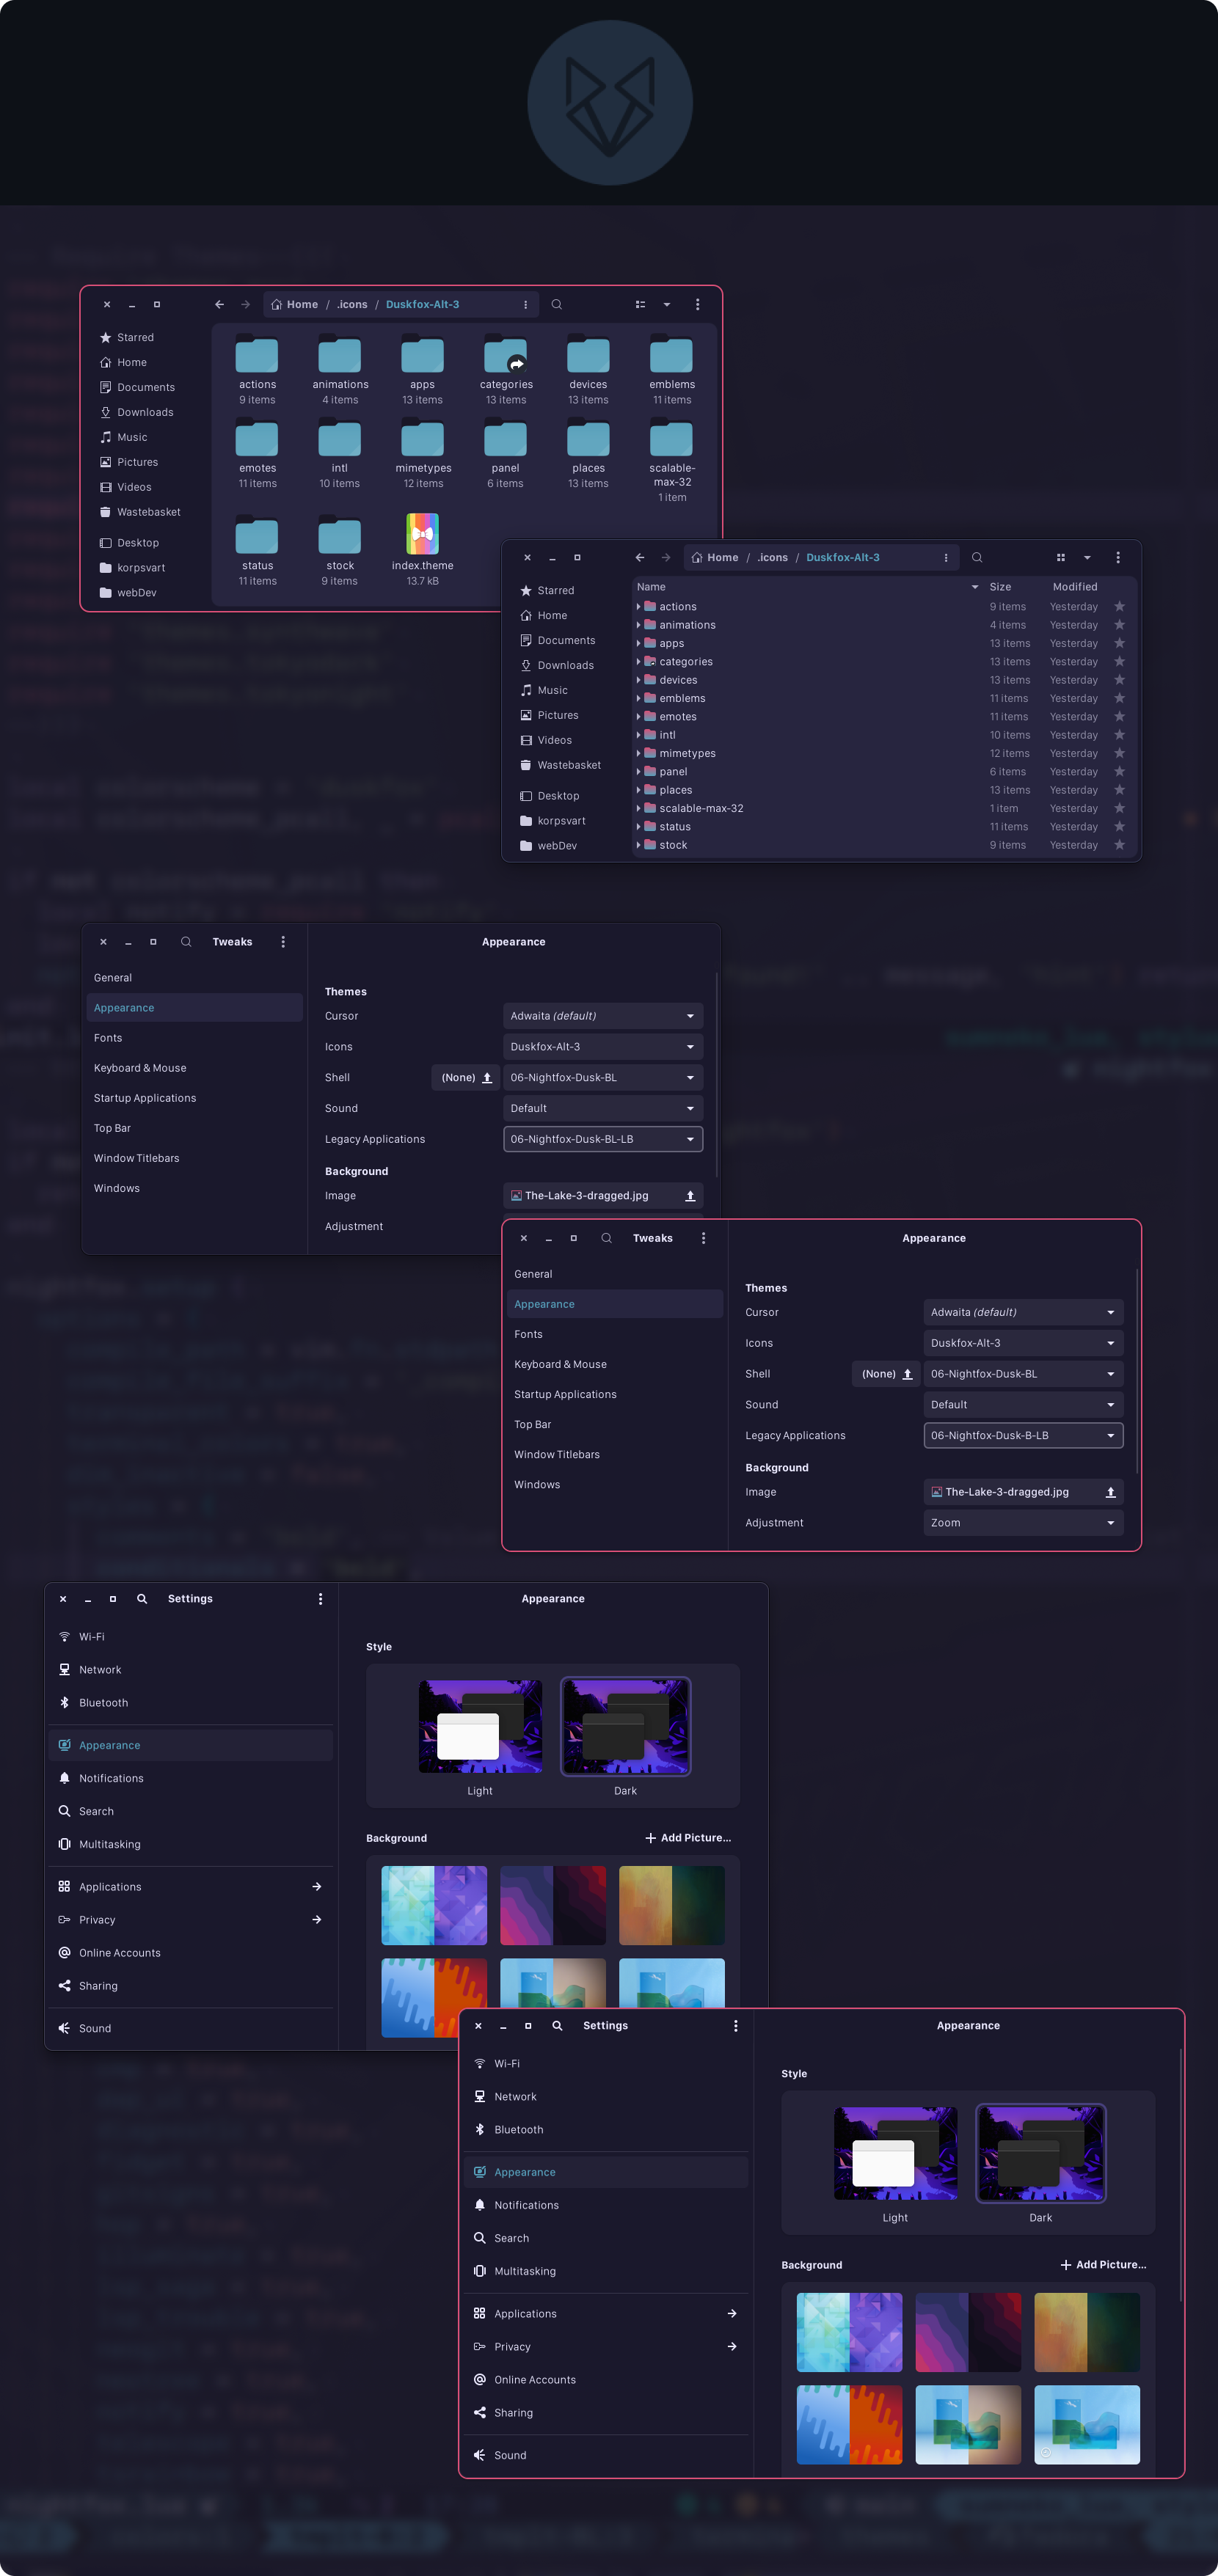Open search in the icon-view file manager
Image resolution: width=1218 pixels, height=2576 pixels.
(x=557, y=305)
